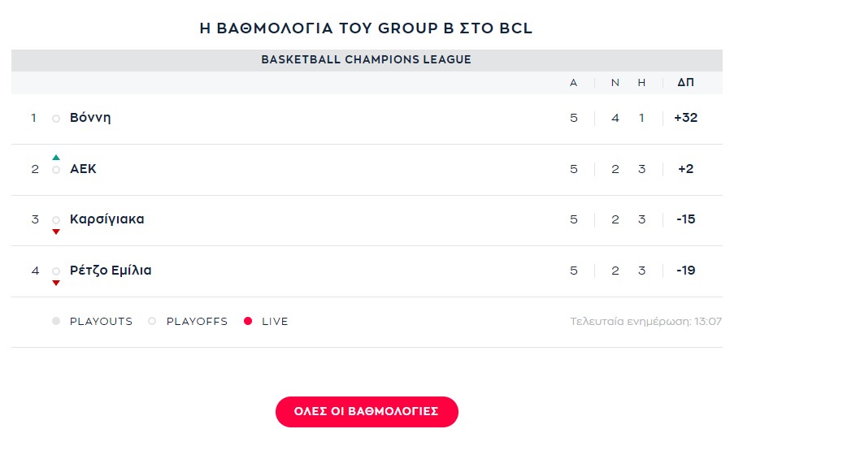843x455 pixels.
Task: Click the +32 point difference for Βόννη
Action: 685,118
